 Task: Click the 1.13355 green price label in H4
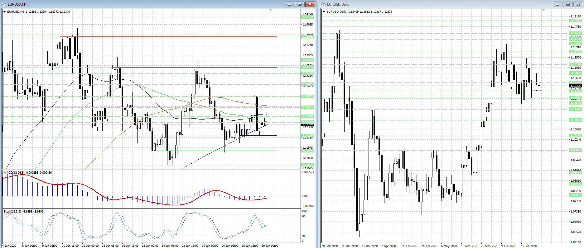pyautogui.click(x=307, y=67)
